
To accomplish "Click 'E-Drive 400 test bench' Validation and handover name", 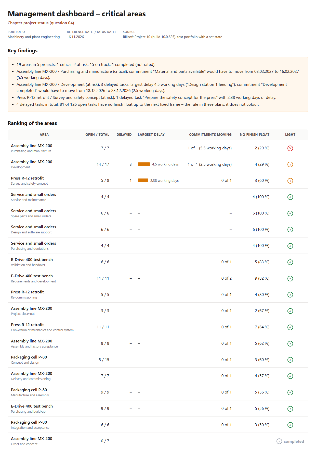I will coord(32,260).
